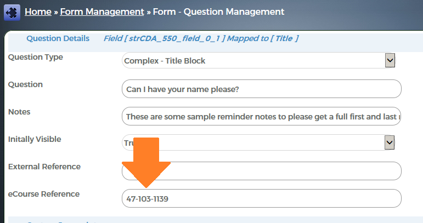Click the External Reference label
423x223 pixels.
(44, 167)
